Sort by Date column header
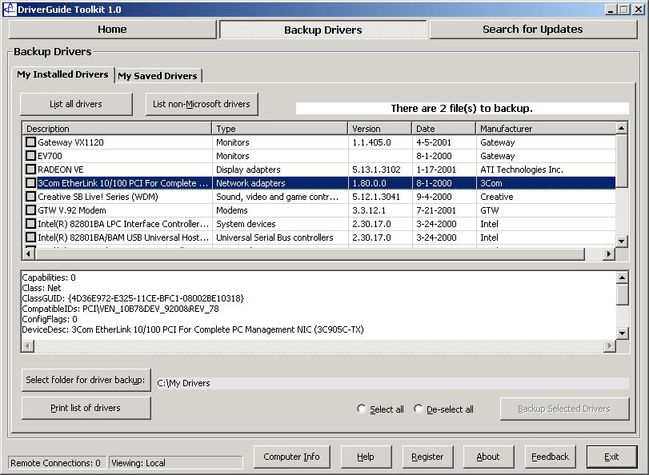The height and width of the screenshot is (475, 649). coord(444,129)
